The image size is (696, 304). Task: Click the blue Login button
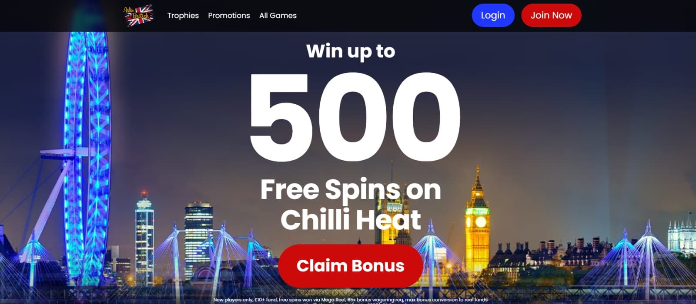point(493,15)
